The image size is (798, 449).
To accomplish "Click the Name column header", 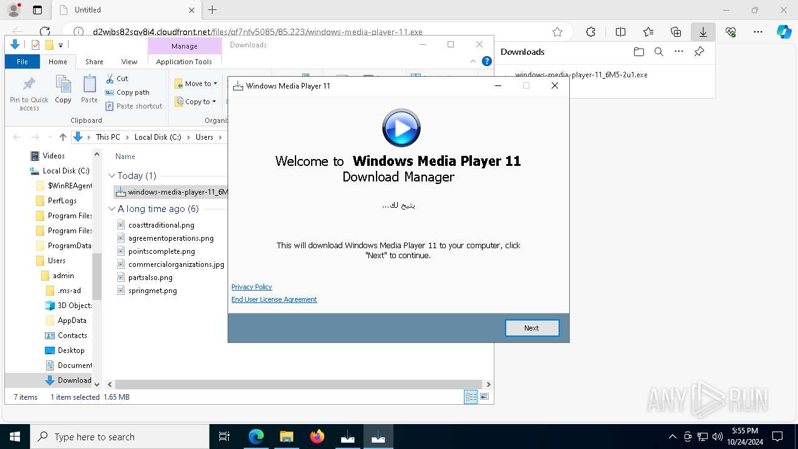I will coord(125,157).
